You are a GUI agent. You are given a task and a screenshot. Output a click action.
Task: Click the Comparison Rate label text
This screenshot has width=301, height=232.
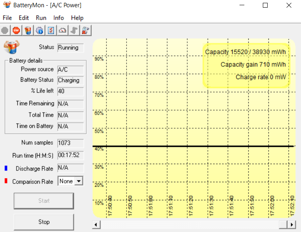[x=33, y=181]
